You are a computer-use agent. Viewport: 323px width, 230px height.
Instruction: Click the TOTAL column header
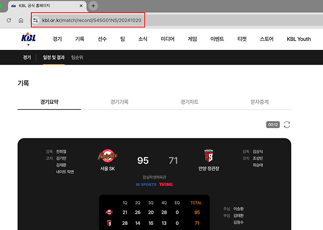(196, 203)
